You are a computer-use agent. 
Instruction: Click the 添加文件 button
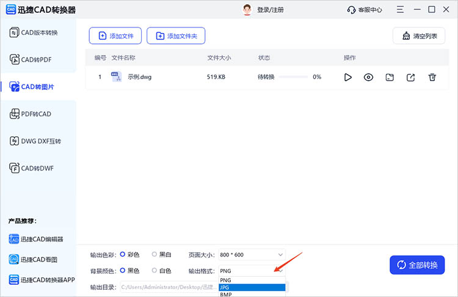[115, 35]
